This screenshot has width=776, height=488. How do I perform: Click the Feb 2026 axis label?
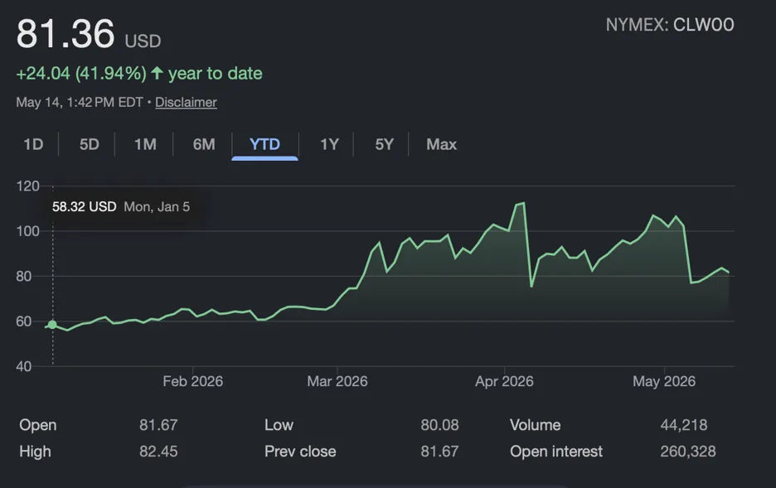pos(193,381)
